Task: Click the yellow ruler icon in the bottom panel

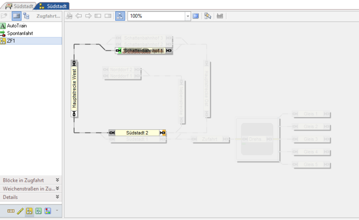Action: tap(20, 211)
